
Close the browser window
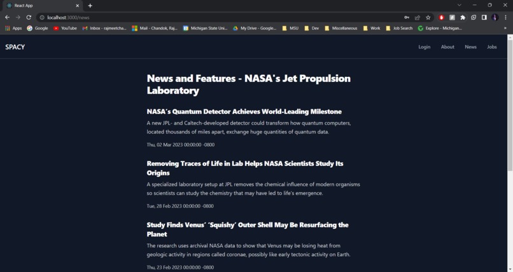click(505, 5)
